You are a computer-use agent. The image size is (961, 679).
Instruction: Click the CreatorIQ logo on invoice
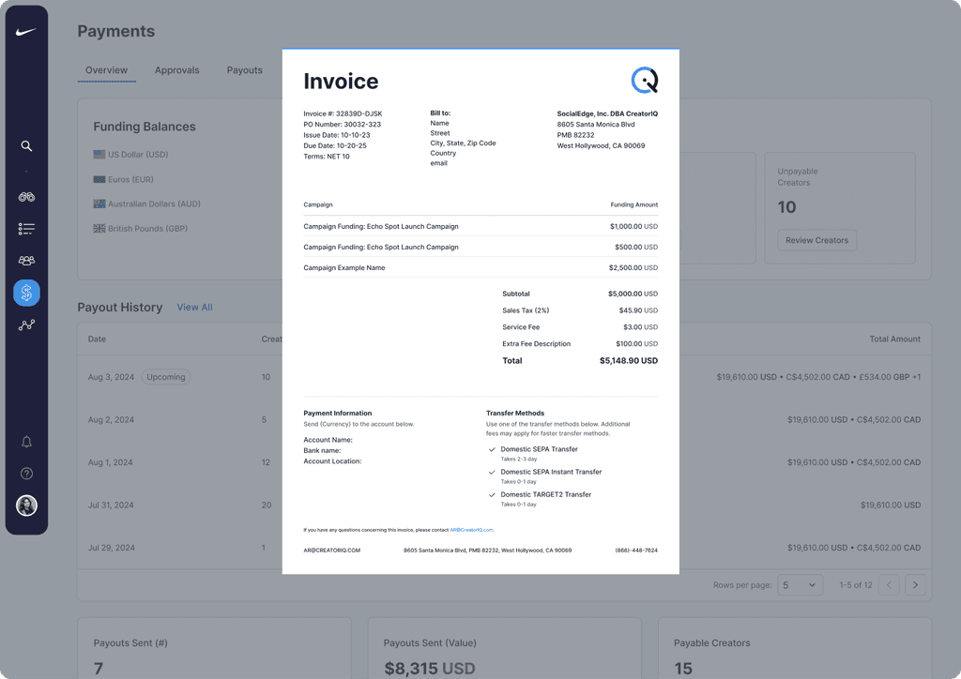pos(645,81)
